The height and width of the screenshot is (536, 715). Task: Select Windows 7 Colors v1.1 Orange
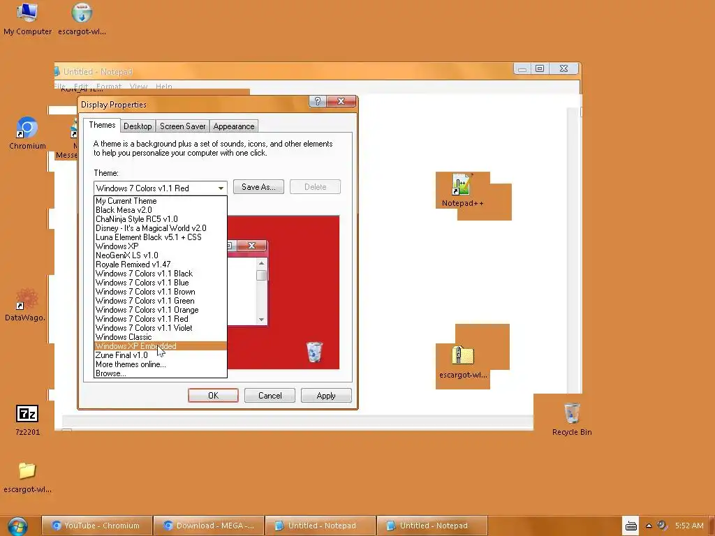(x=161, y=310)
